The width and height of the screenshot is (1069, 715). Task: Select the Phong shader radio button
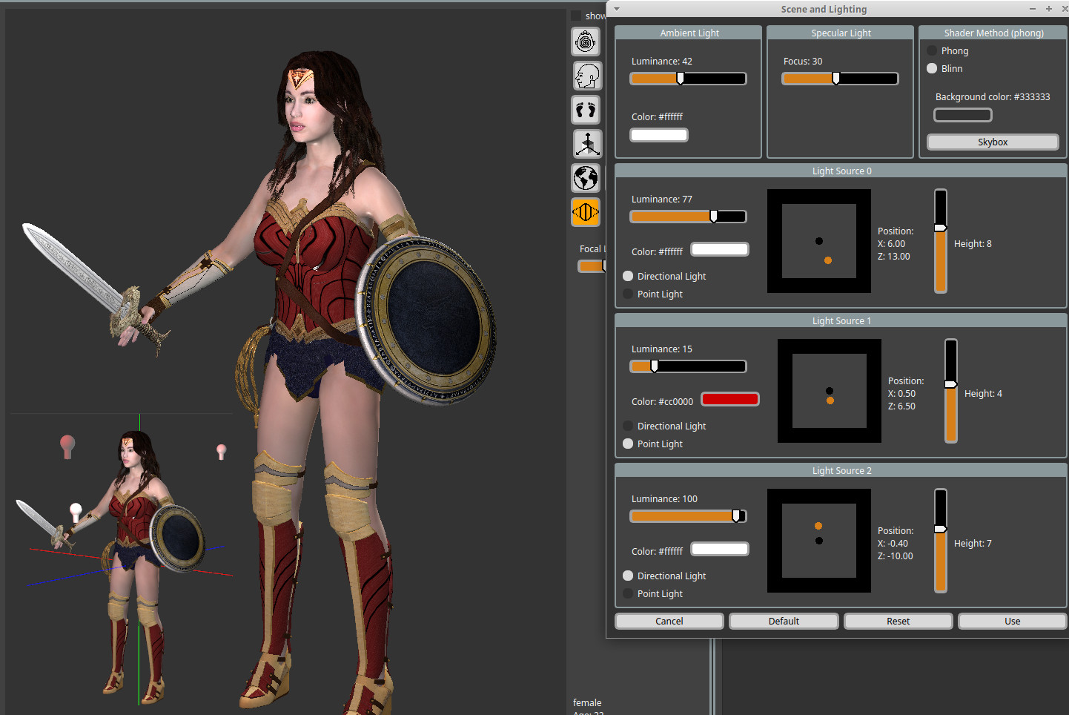[932, 50]
